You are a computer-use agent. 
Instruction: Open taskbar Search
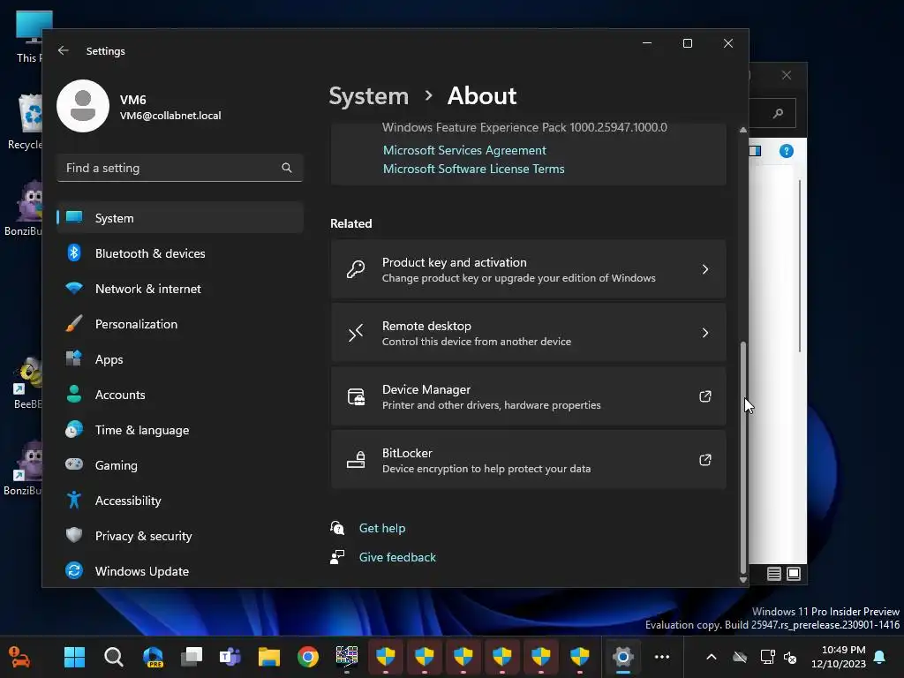coord(114,657)
